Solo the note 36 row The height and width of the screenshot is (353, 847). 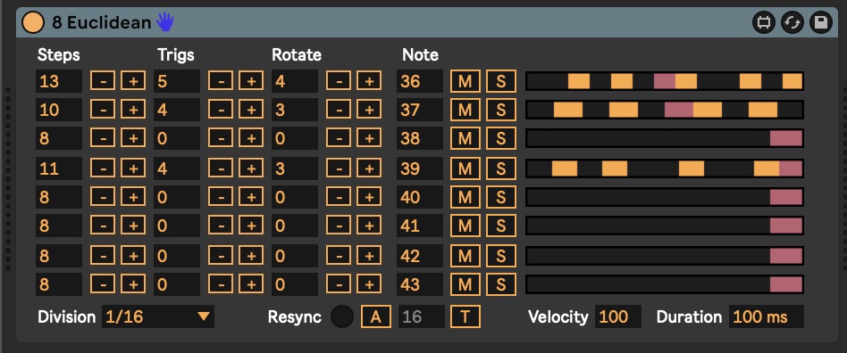click(500, 81)
